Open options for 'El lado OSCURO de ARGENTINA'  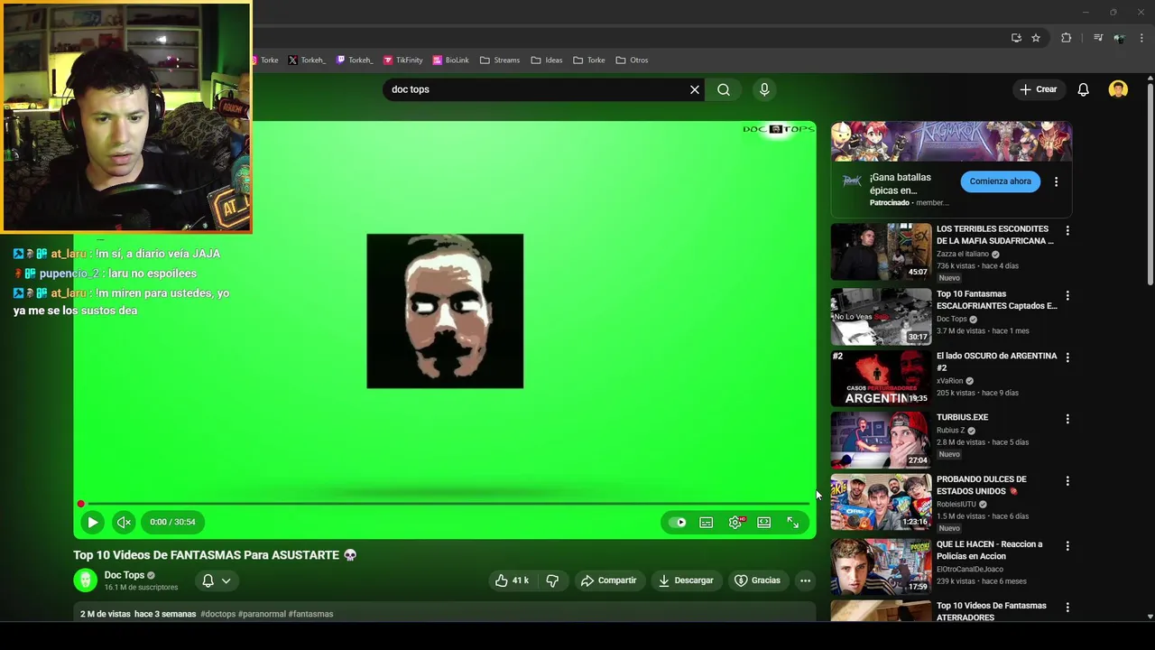pyautogui.click(x=1067, y=357)
